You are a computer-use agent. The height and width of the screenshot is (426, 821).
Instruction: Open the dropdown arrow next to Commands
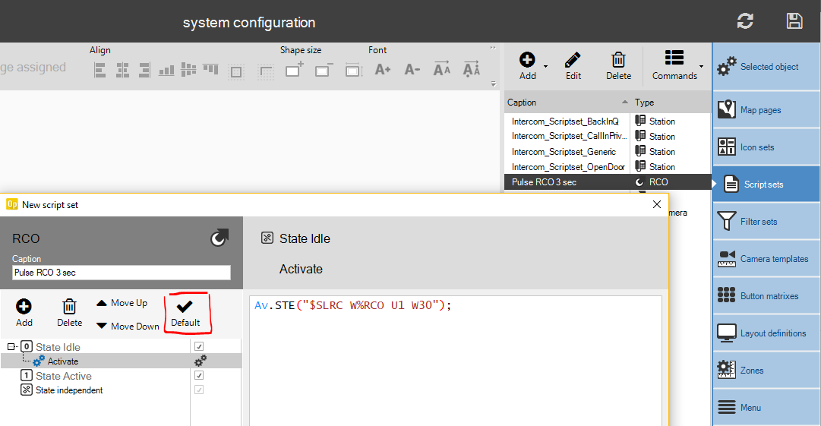(701, 67)
